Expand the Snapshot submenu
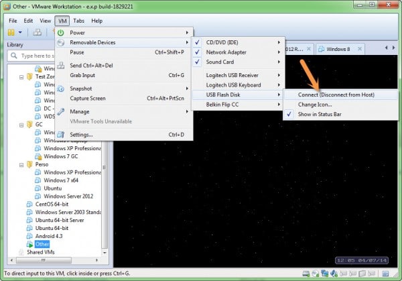This screenshot has height=281, width=402. (124, 89)
